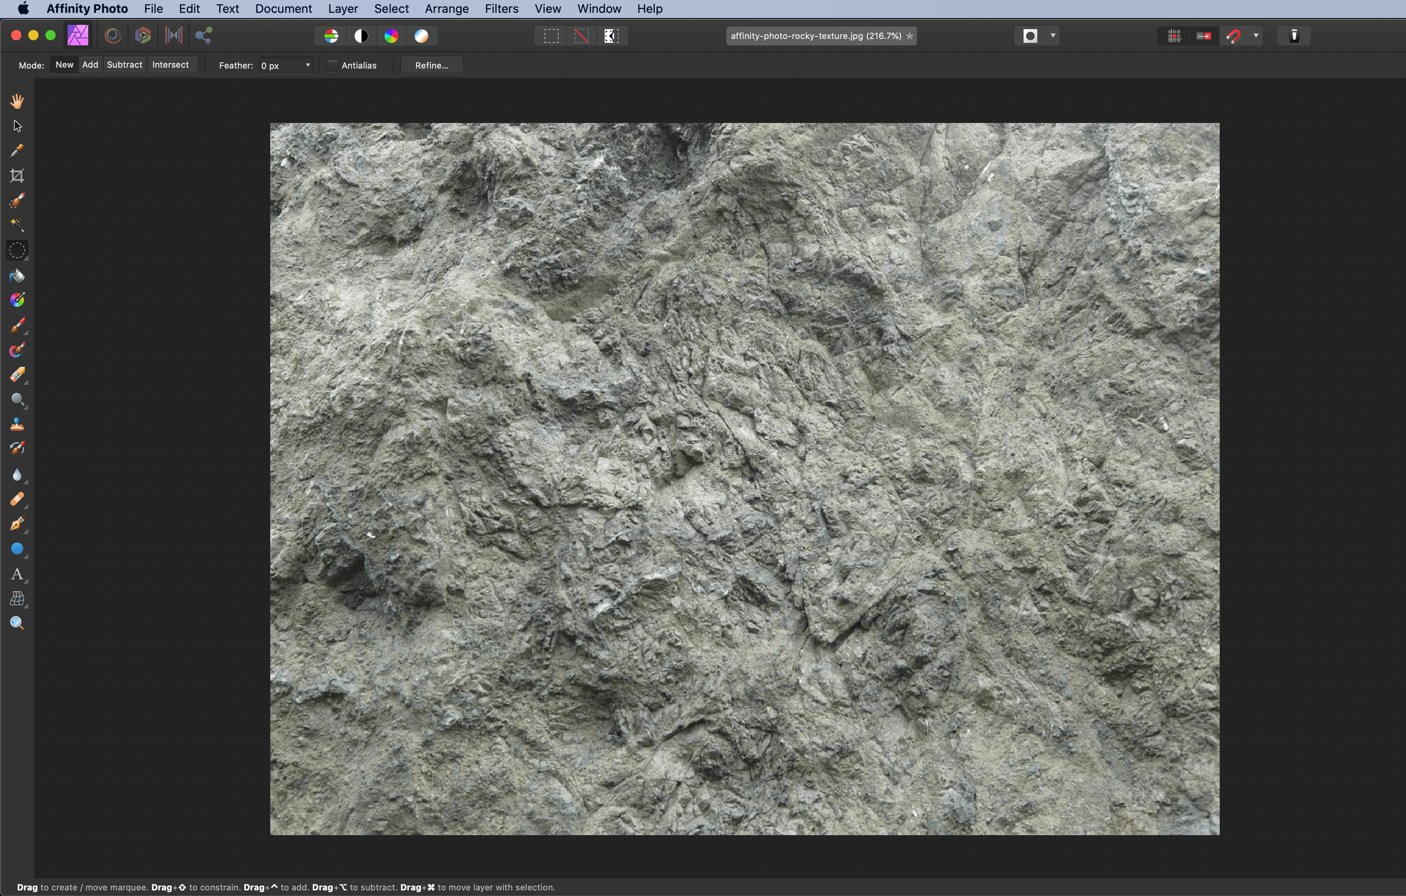Select the Crop tool
Screen dimensions: 1406x896
[17, 176]
